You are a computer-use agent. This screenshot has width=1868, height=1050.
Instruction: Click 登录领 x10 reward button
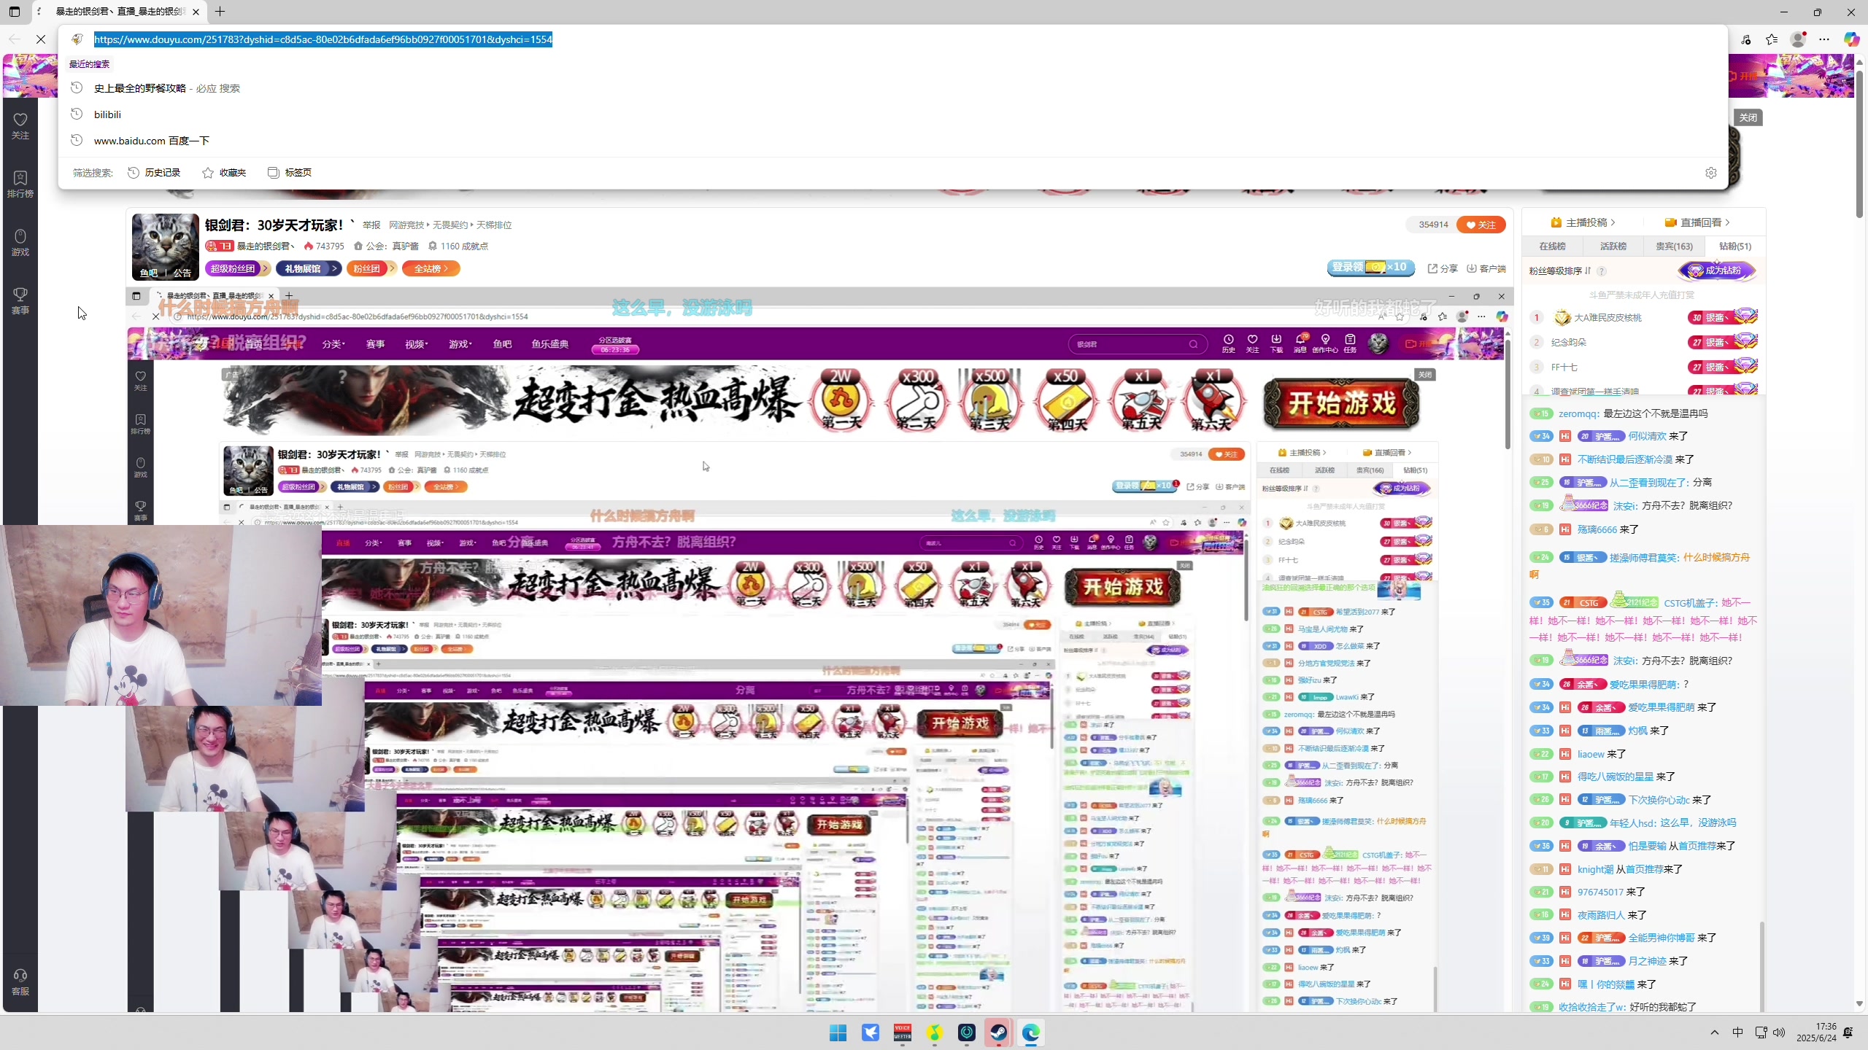(1370, 268)
